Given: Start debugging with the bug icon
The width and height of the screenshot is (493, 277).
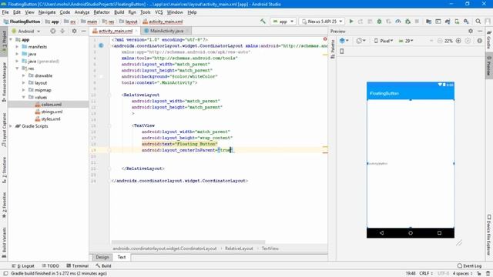Looking at the screenshot, I should point(379,22).
